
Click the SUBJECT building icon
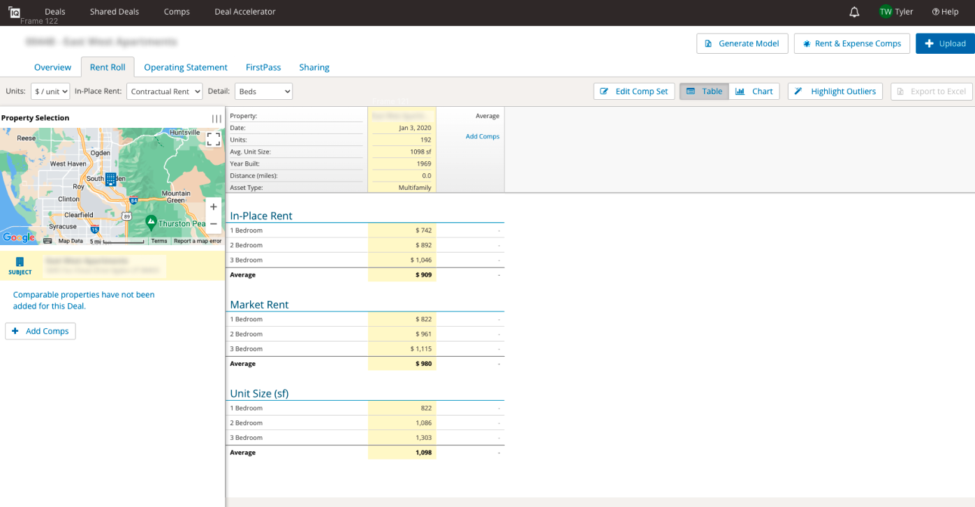[20, 262]
